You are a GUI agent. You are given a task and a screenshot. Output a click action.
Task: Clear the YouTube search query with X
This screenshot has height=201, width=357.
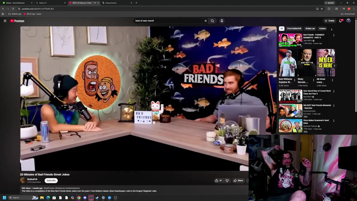(x=206, y=21)
